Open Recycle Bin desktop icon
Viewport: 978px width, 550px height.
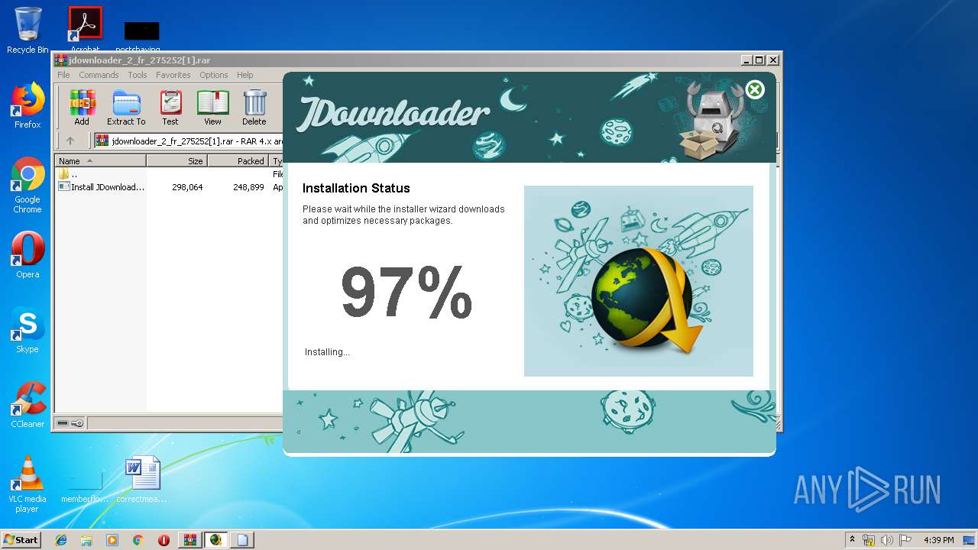(x=28, y=31)
